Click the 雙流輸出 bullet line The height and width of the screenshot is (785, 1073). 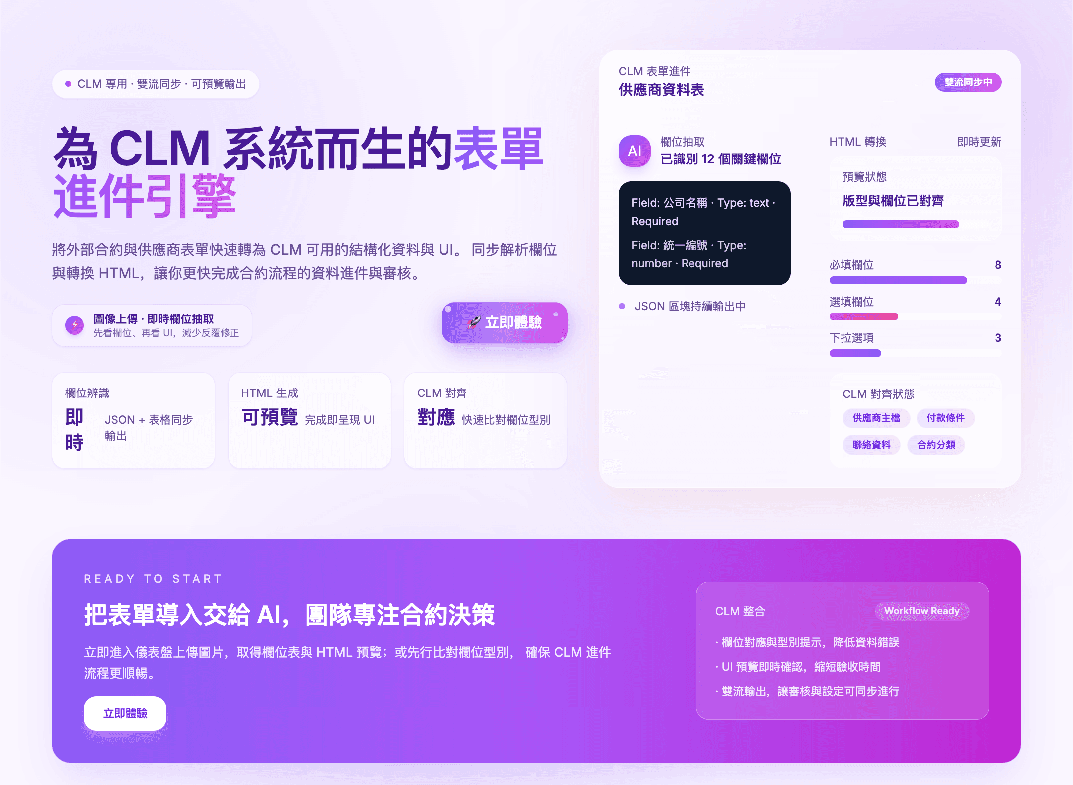click(808, 691)
